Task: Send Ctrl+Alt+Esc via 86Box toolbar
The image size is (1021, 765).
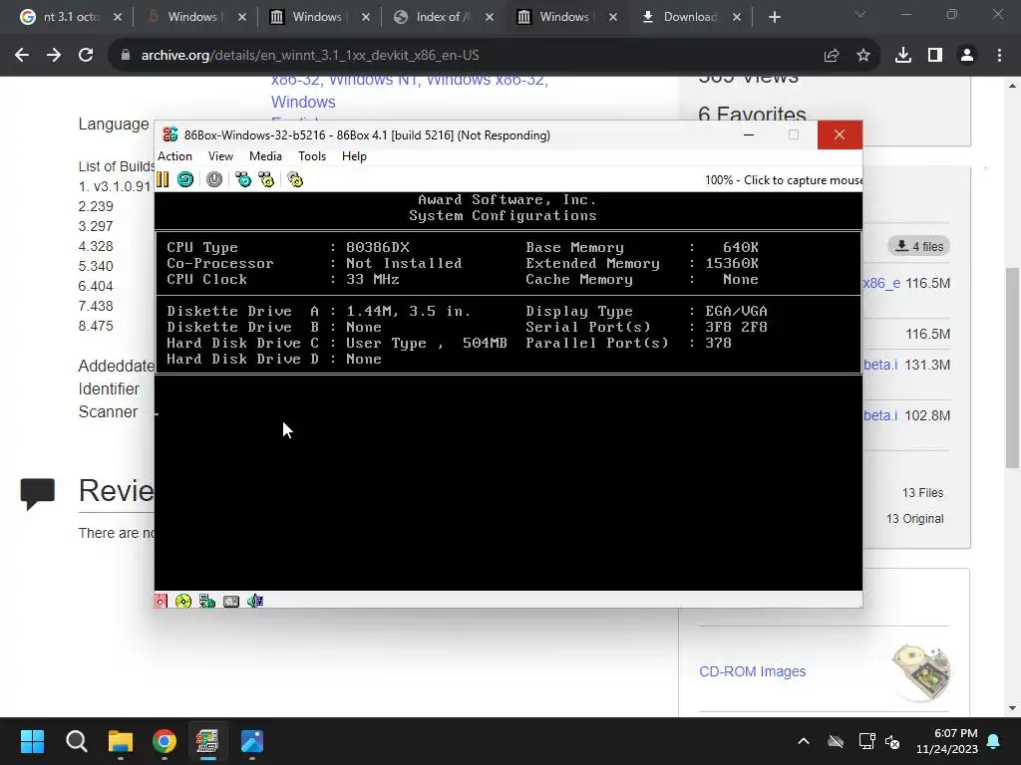Action: pos(266,179)
